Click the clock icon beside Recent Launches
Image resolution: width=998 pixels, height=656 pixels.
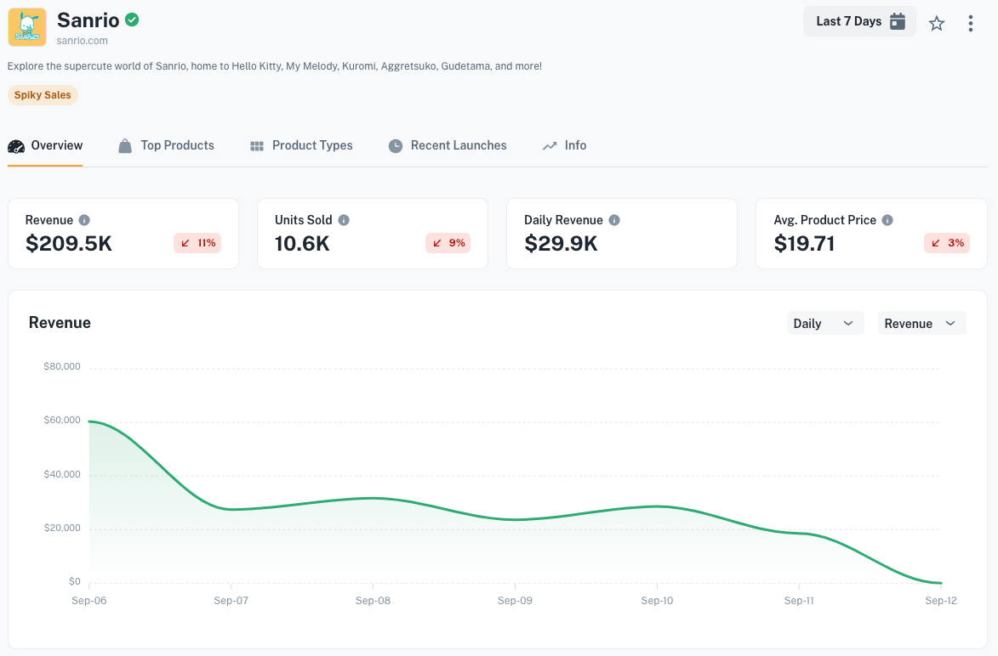pyautogui.click(x=395, y=145)
